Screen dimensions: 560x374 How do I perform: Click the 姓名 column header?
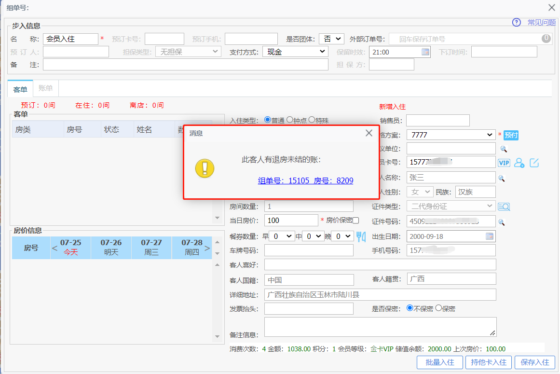pyautogui.click(x=154, y=129)
